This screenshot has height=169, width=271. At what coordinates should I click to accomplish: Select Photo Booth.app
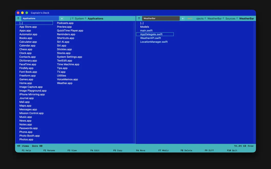[30, 136]
